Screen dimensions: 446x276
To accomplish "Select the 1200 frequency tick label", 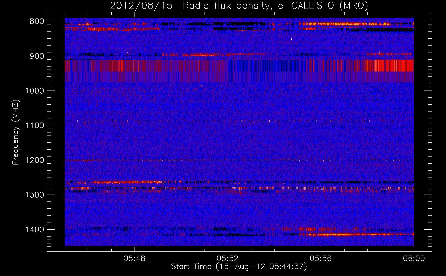I will click(x=35, y=160).
